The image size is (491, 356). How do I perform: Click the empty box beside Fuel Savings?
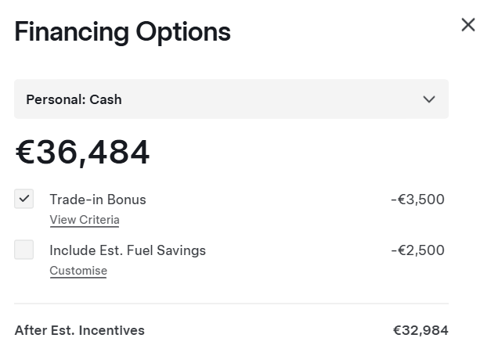click(24, 250)
